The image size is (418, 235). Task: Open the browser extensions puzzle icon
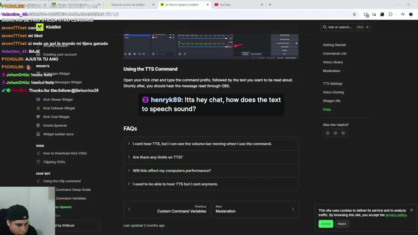point(390,14)
